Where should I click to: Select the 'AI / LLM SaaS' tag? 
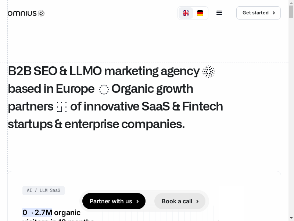point(43,190)
